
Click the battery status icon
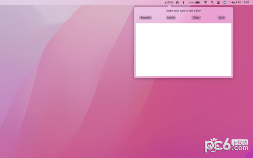[x=198, y=3]
